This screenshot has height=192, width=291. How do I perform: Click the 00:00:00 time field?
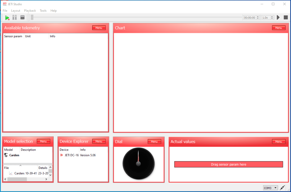coord(250,18)
